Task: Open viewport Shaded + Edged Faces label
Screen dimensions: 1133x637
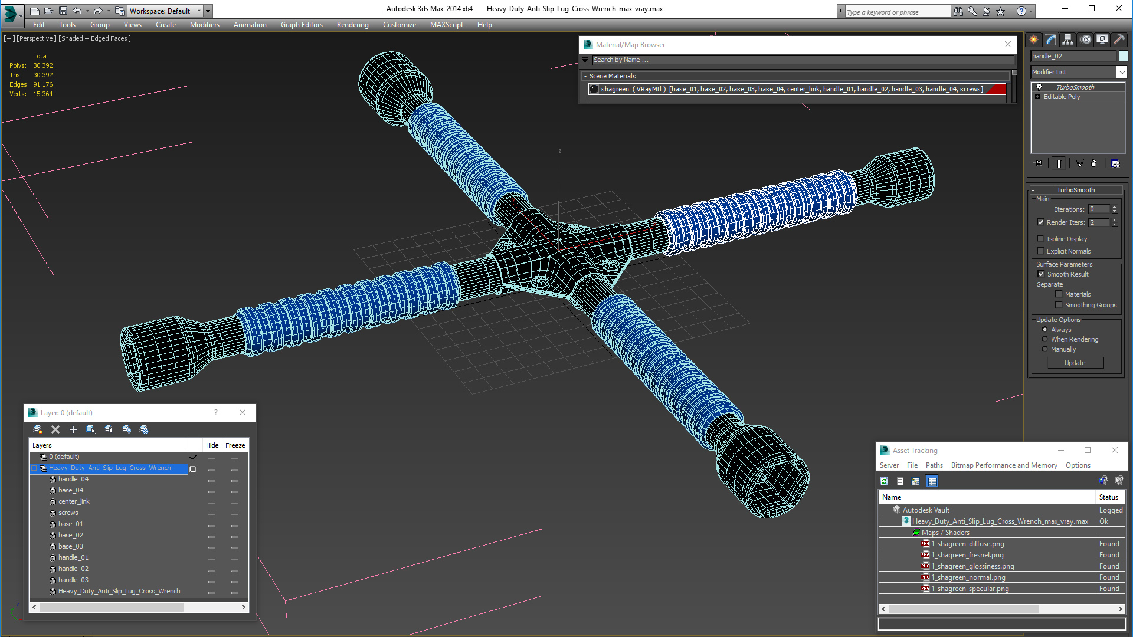Action: click(x=94, y=38)
